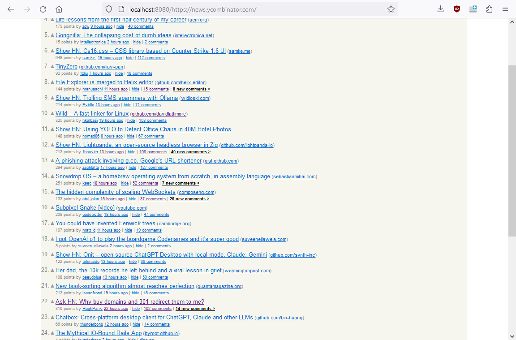Open the Extensions menu puzzle icon
This screenshot has height=340, width=516.
pyautogui.click(x=489, y=9)
